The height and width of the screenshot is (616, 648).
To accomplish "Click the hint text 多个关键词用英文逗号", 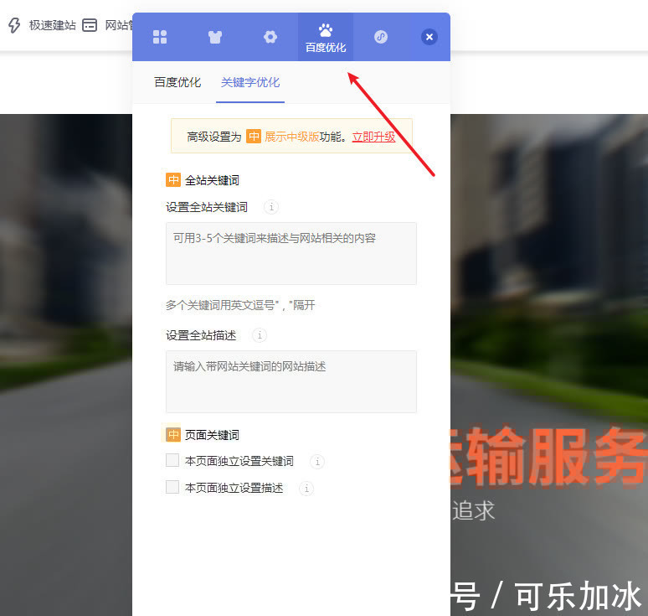I will [240, 305].
